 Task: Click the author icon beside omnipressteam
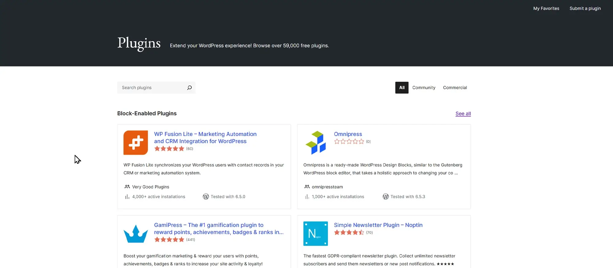click(x=307, y=187)
